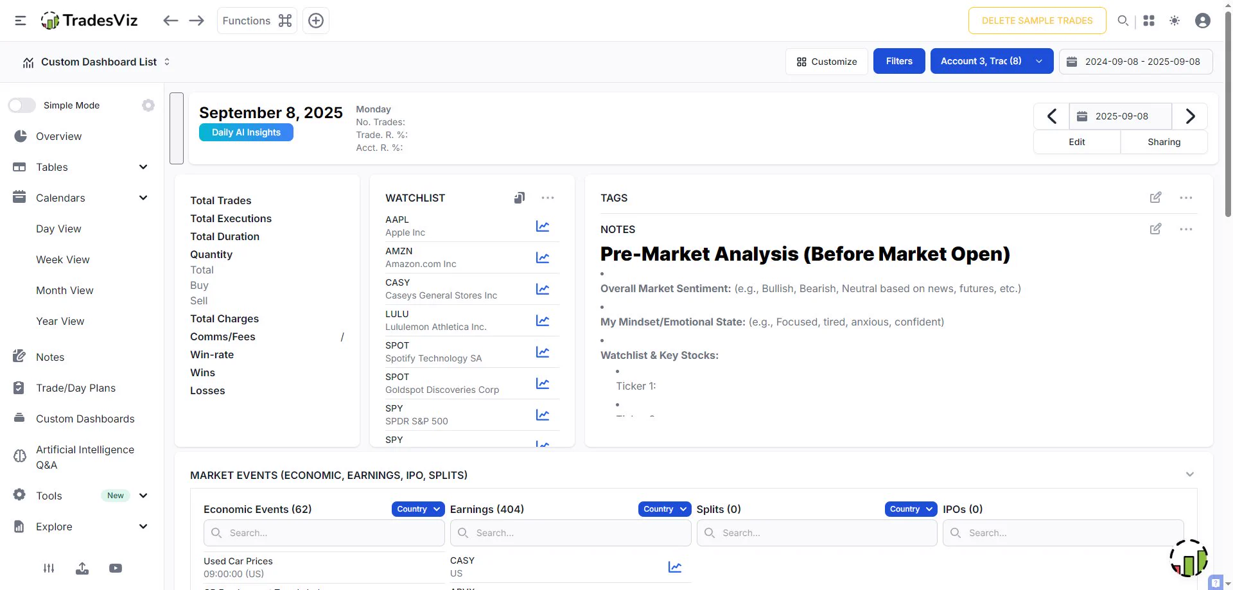The width and height of the screenshot is (1233, 590).
Task: Open the Filters button
Action: click(x=899, y=61)
